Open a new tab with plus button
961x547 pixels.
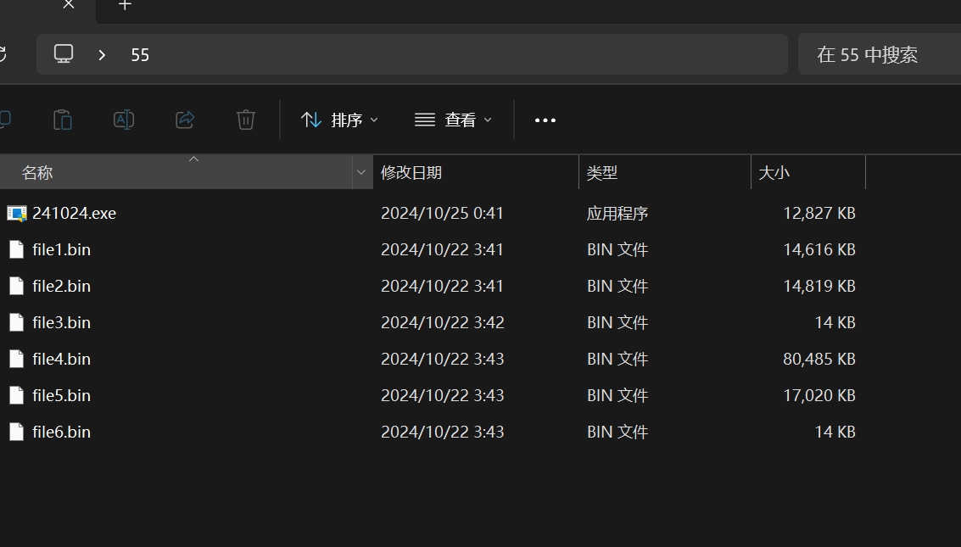point(125,5)
